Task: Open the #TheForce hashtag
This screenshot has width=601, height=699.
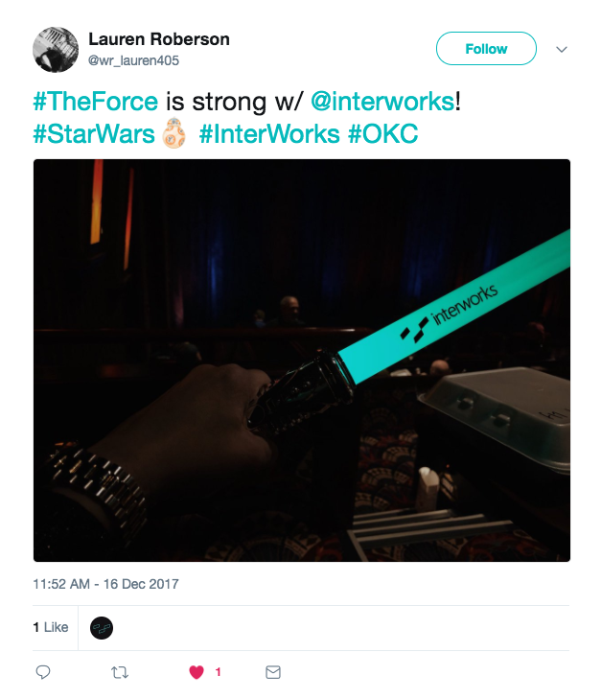Action: pyautogui.click(x=95, y=103)
